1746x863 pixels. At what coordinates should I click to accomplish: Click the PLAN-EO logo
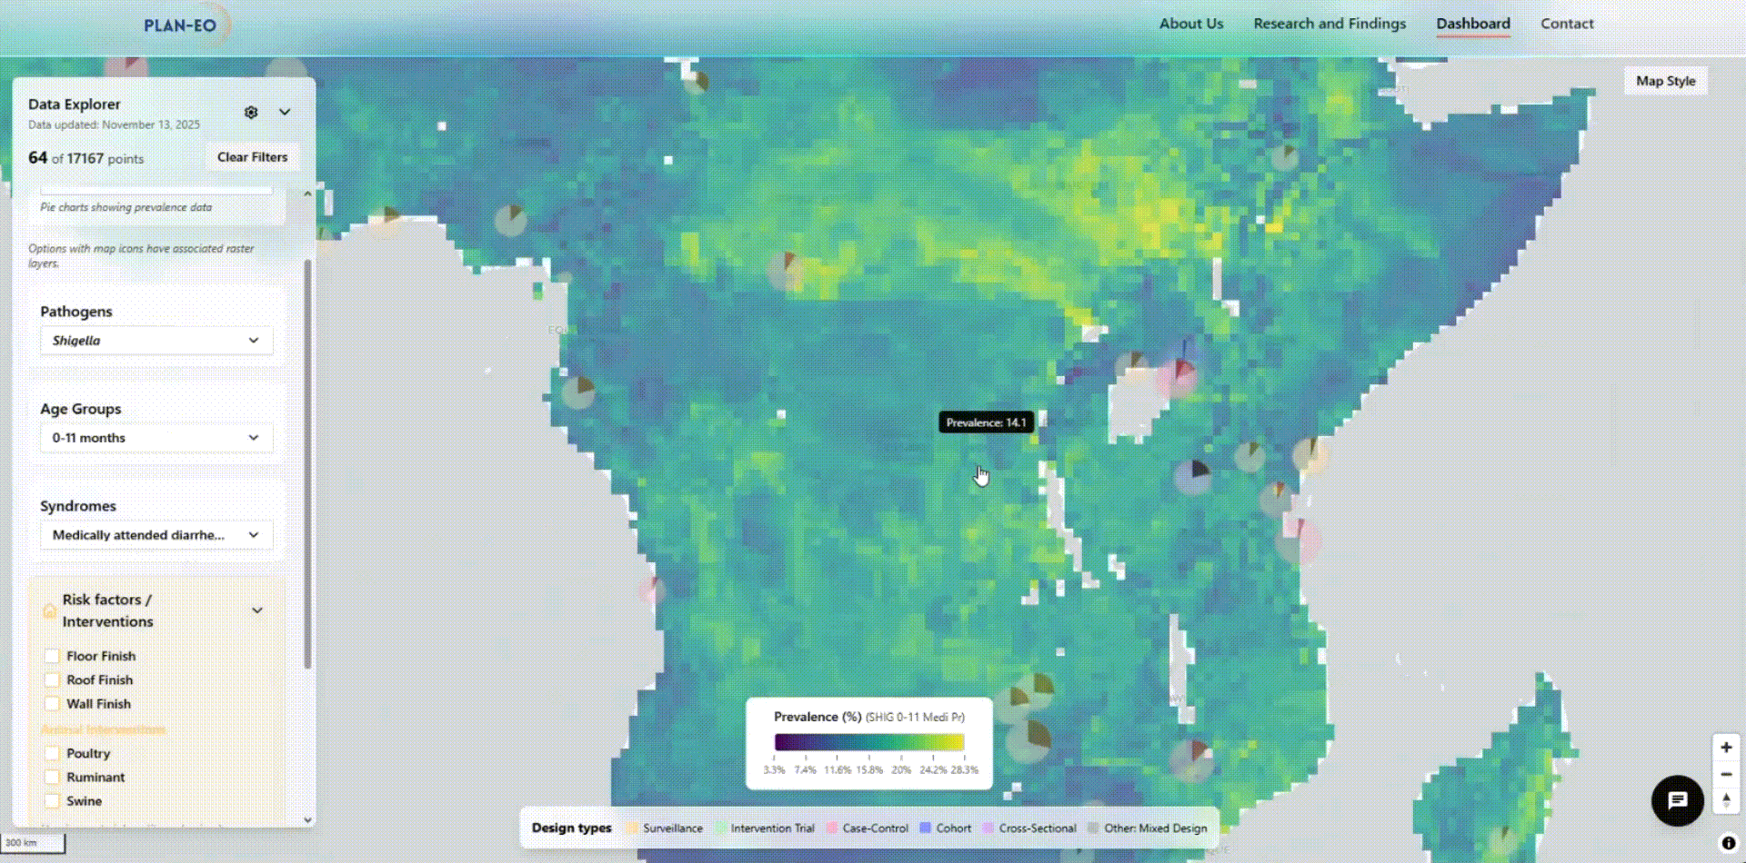pyautogui.click(x=180, y=25)
